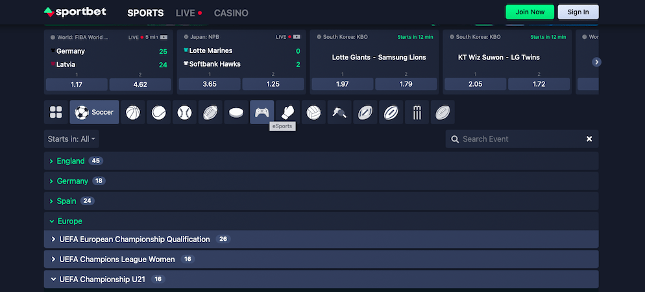Collapse UEFA Championship U21

click(x=321, y=279)
